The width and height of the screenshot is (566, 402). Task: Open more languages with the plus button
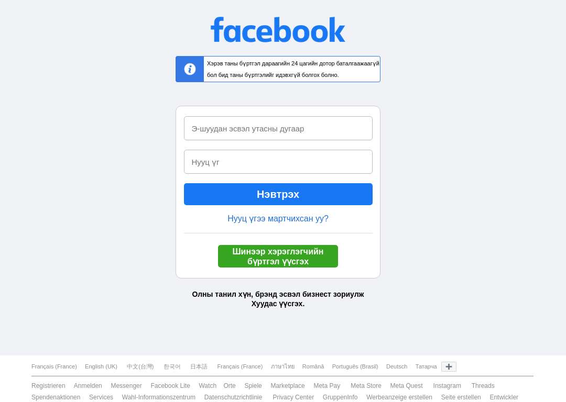(x=449, y=366)
